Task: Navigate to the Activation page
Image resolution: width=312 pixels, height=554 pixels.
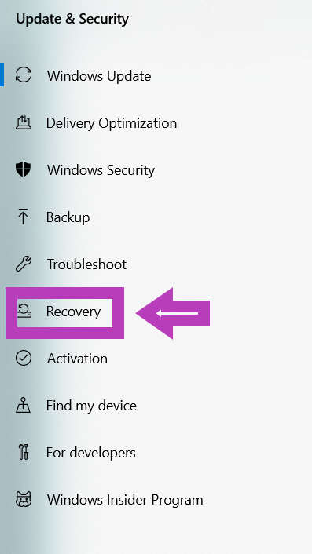Action: click(77, 359)
